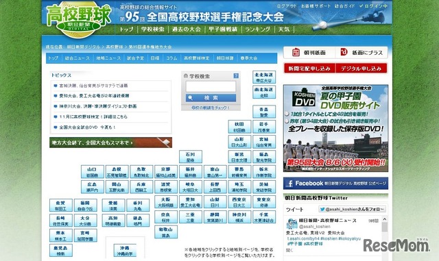Click the help question-mark icon beside 学校検索
The width and height of the screenshot is (439, 261).
tap(236, 76)
